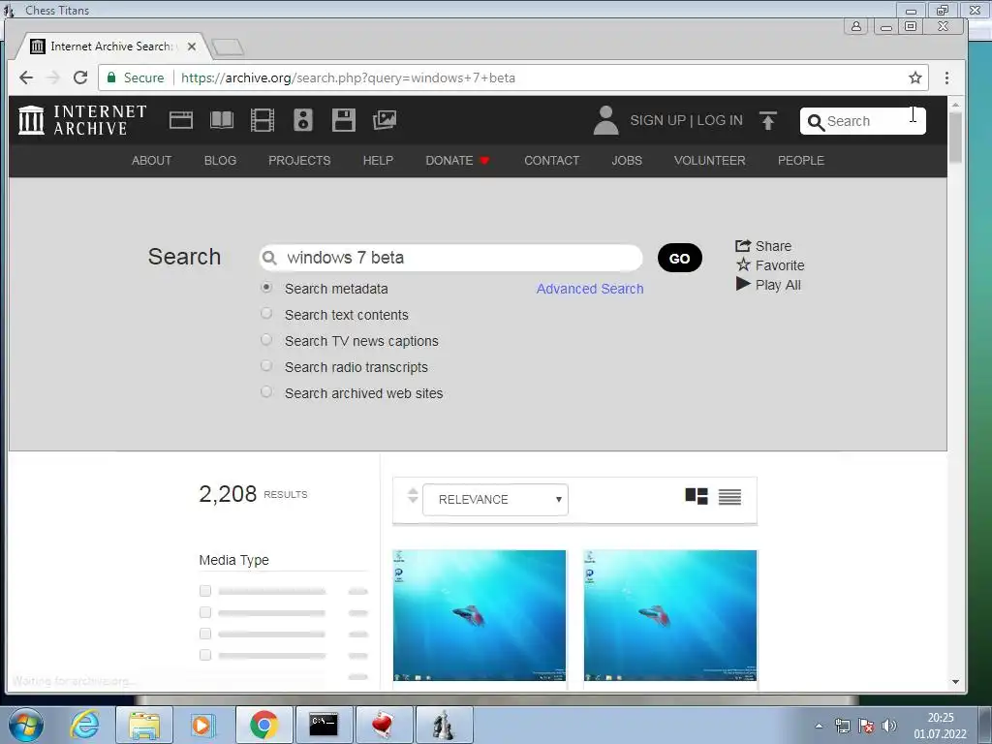
Task: Open the Audio speaker icon
Action: (303, 119)
